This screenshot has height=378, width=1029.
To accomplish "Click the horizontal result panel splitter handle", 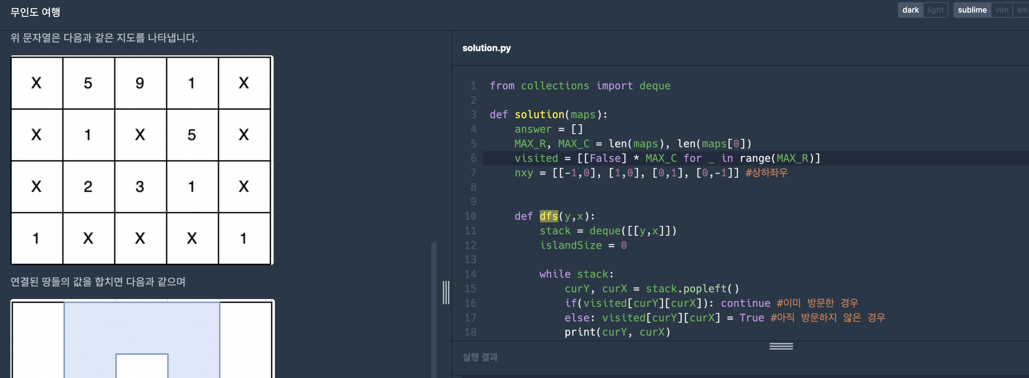I will pyautogui.click(x=781, y=346).
